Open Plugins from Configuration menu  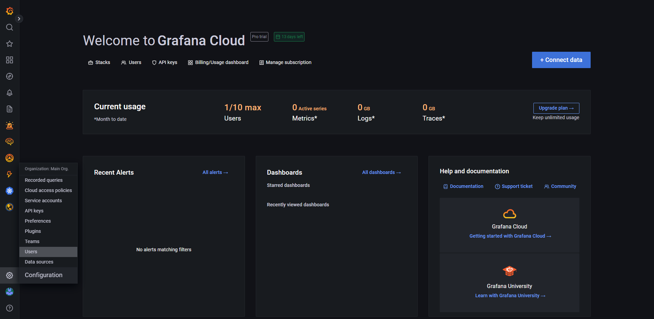coord(48,231)
